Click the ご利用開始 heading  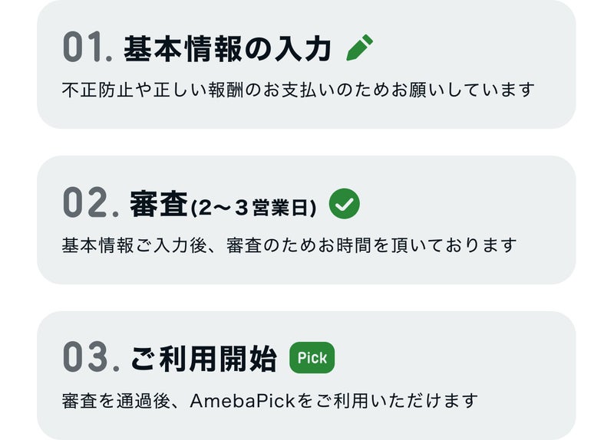tap(203, 358)
